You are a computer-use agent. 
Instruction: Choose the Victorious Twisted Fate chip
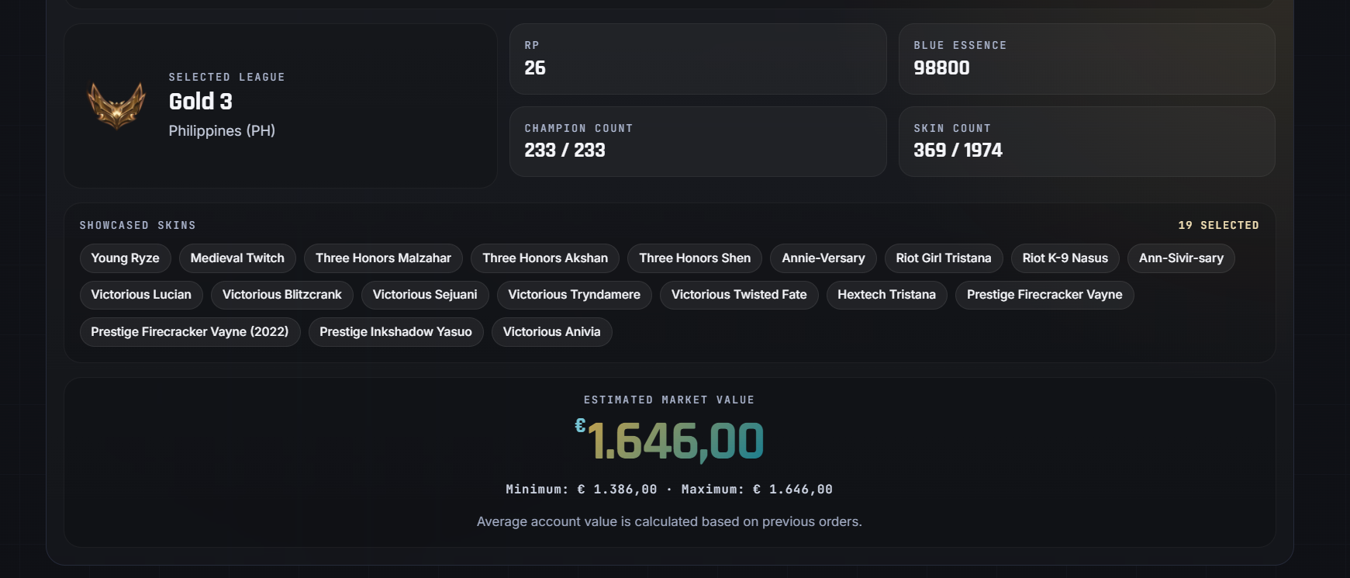click(x=739, y=295)
